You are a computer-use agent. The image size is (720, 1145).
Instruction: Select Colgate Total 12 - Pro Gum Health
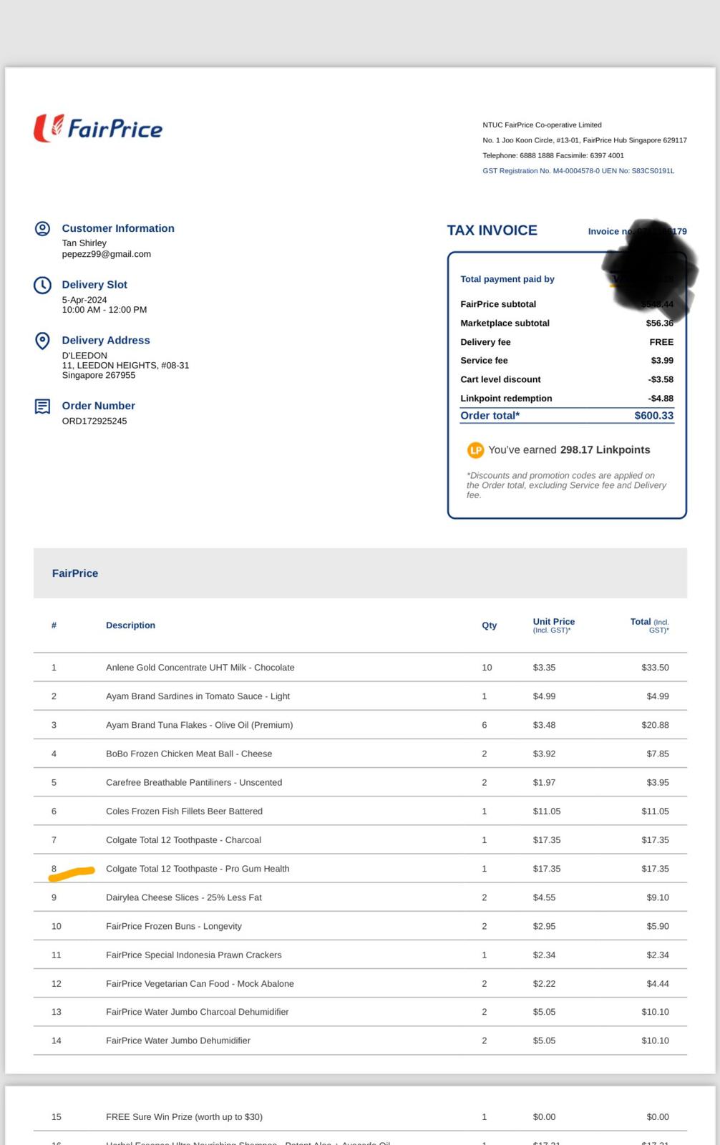click(198, 869)
